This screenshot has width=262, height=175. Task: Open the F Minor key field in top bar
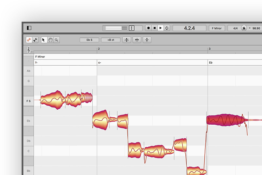coord(217,28)
